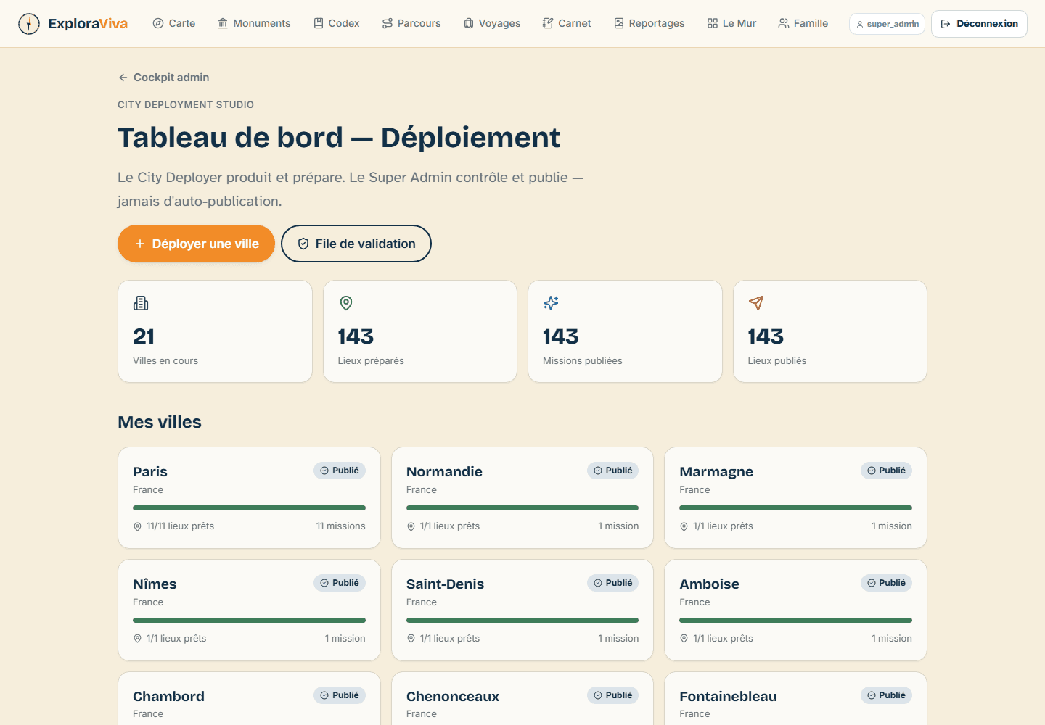The height and width of the screenshot is (725, 1045).
Task: Click the Publié badge on the Saint-Denis card
Action: (x=613, y=583)
